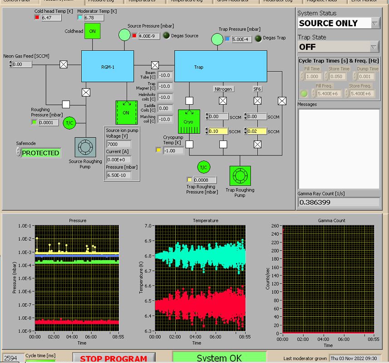Image resolution: width=389 pixels, height=363 pixels.
Task: Click the source ion pump ON icon
Action: point(126,112)
